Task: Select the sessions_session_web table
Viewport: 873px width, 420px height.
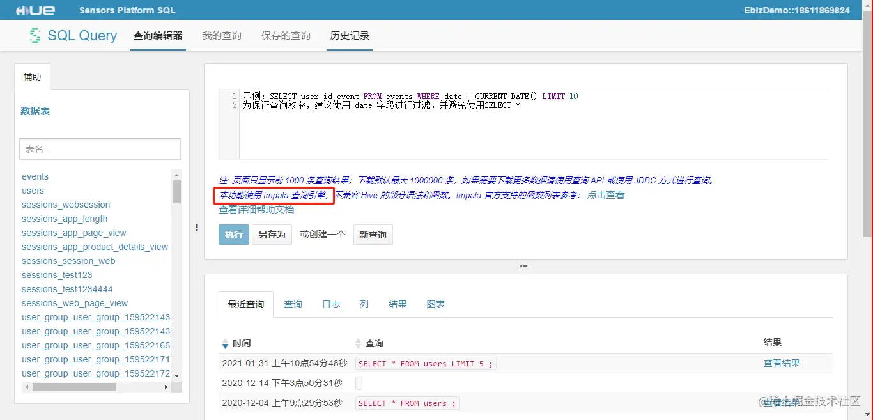Action: pos(68,261)
